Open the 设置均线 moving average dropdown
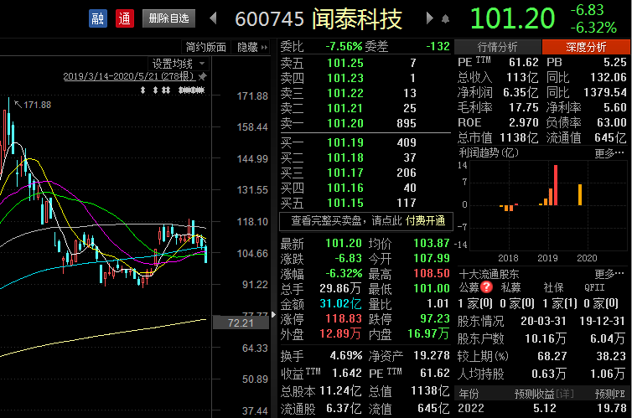 pyautogui.click(x=179, y=64)
